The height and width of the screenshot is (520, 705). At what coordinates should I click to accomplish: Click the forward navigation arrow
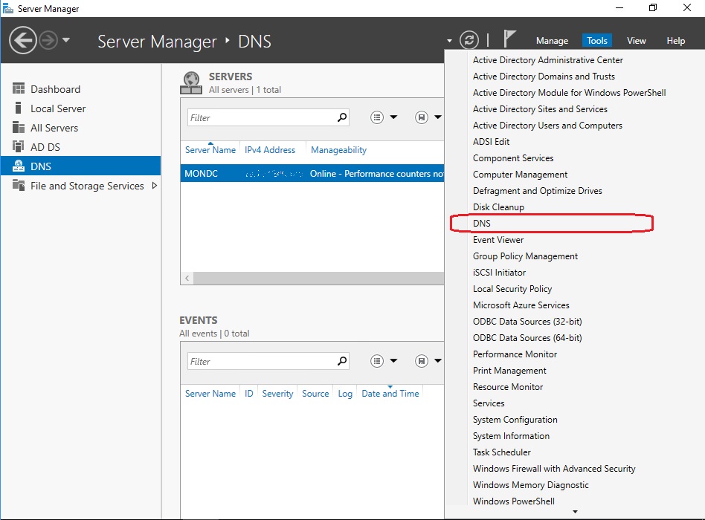(x=48, y=40)
